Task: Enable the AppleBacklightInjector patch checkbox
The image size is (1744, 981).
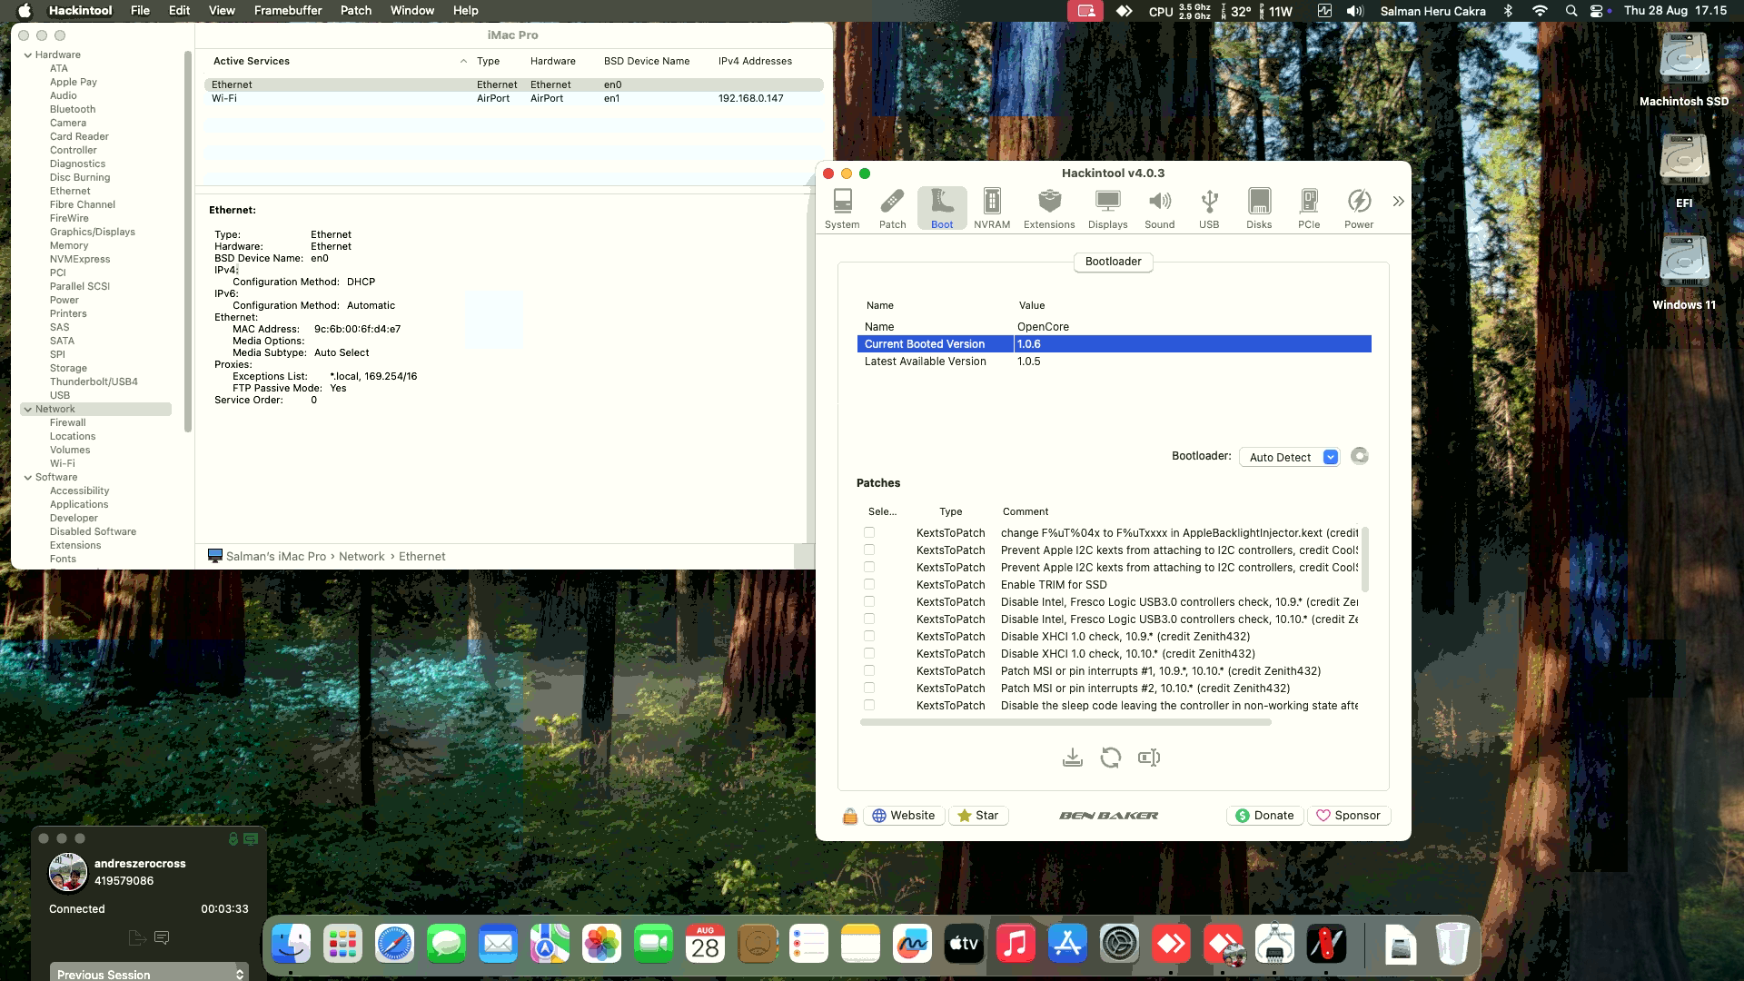Action: [x=869, y=533]
